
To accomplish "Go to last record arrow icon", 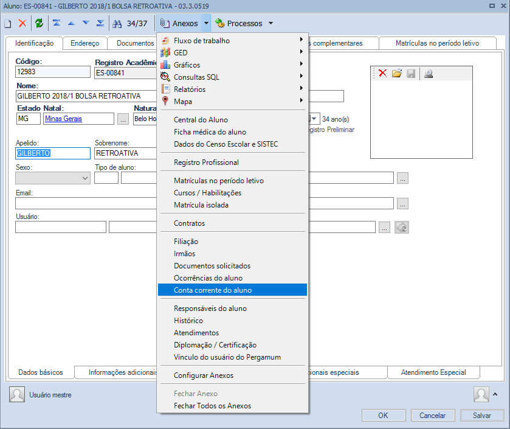I will click(x=100, y=23).
